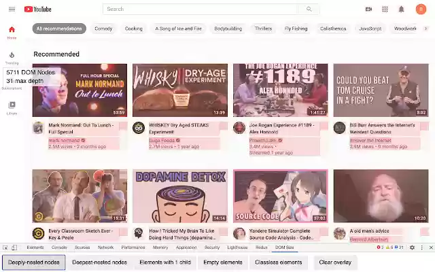This screenshot has width=435, height=272.
Task: Switch to Console DevTools tab
Action: pos(59,248)
